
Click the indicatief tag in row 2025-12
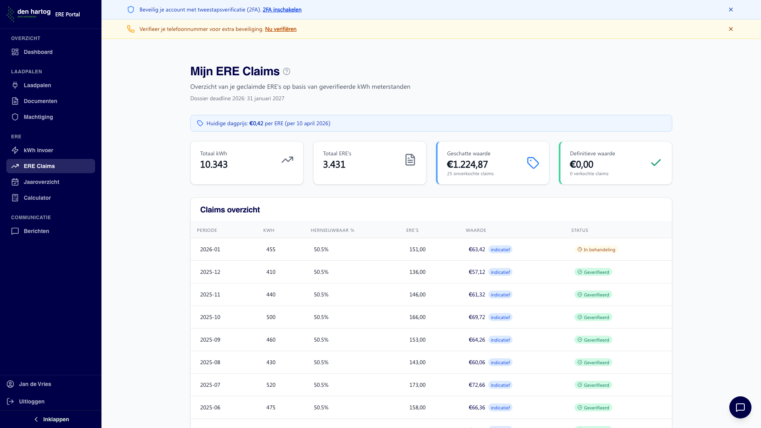(500, 272)
